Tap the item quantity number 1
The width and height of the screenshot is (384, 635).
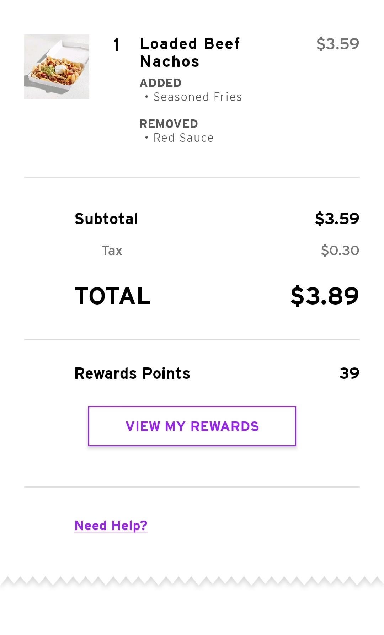(x=116, y=45)
